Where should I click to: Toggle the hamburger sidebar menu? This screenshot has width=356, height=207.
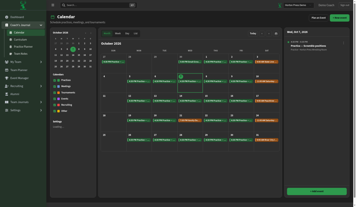click(53, 5)
